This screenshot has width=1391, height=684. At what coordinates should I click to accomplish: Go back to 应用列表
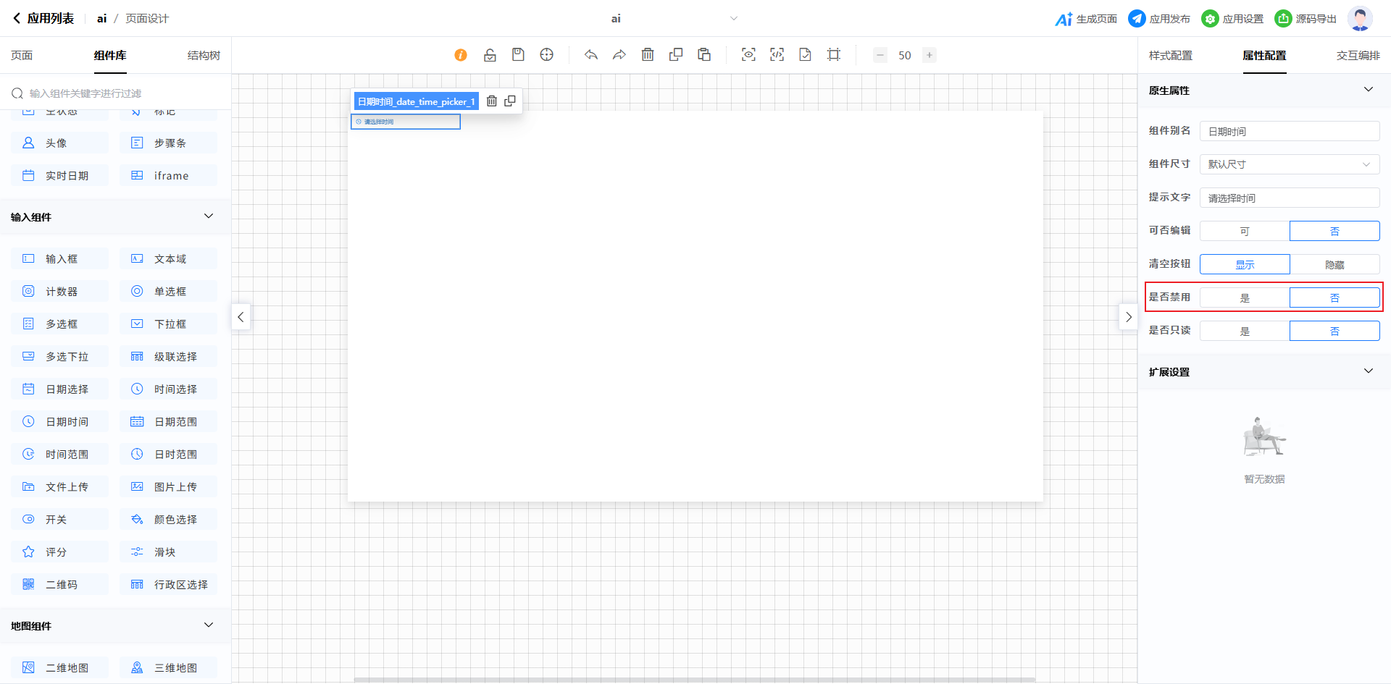pos(43,19)
